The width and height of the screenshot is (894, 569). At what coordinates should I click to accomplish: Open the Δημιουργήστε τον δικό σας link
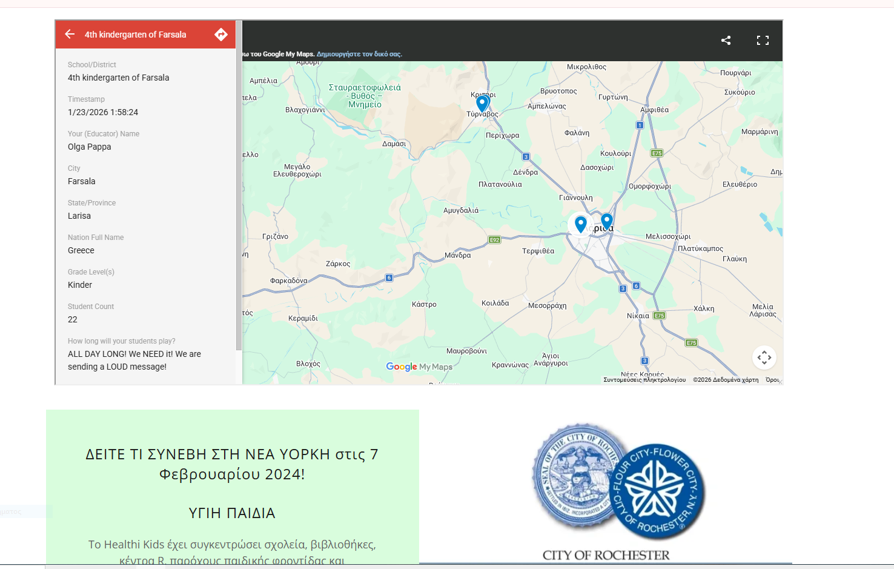pos(359,54)
